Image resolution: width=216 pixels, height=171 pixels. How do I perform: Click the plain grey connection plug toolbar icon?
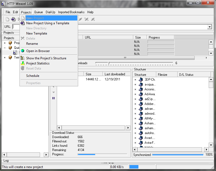pyautogui.click(x=81, y=19)
